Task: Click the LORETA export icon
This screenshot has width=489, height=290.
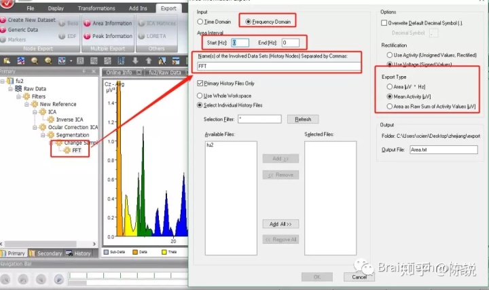Action: (141, 36)
